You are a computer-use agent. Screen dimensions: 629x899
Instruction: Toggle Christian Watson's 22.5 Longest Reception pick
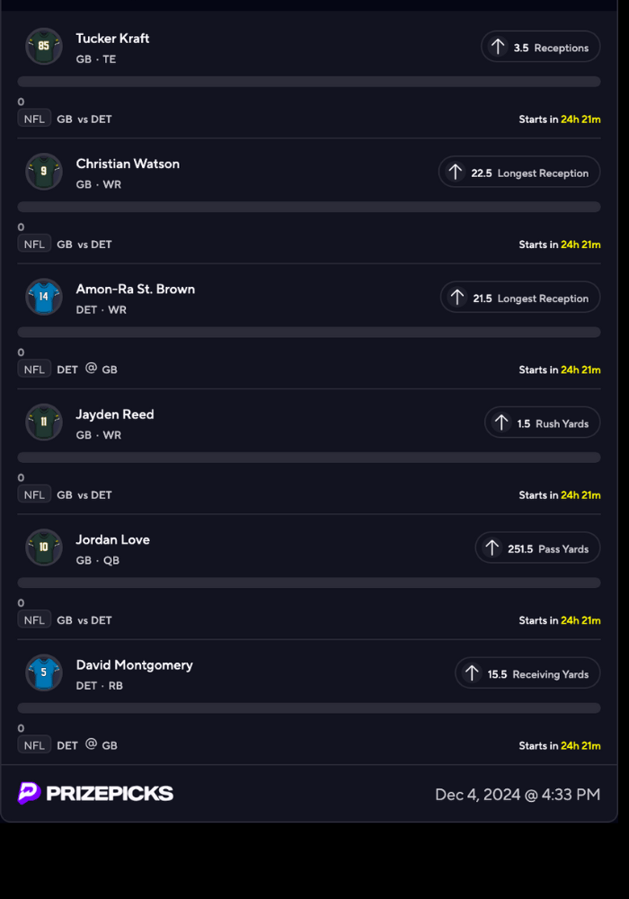(x=518, y=173)
